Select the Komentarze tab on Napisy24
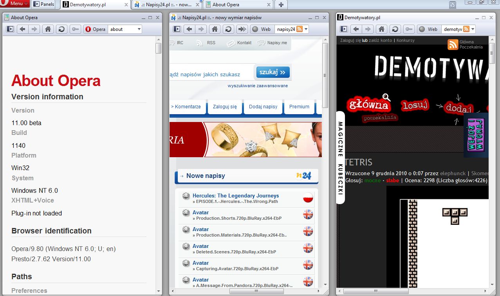 (x=187, y=107)
